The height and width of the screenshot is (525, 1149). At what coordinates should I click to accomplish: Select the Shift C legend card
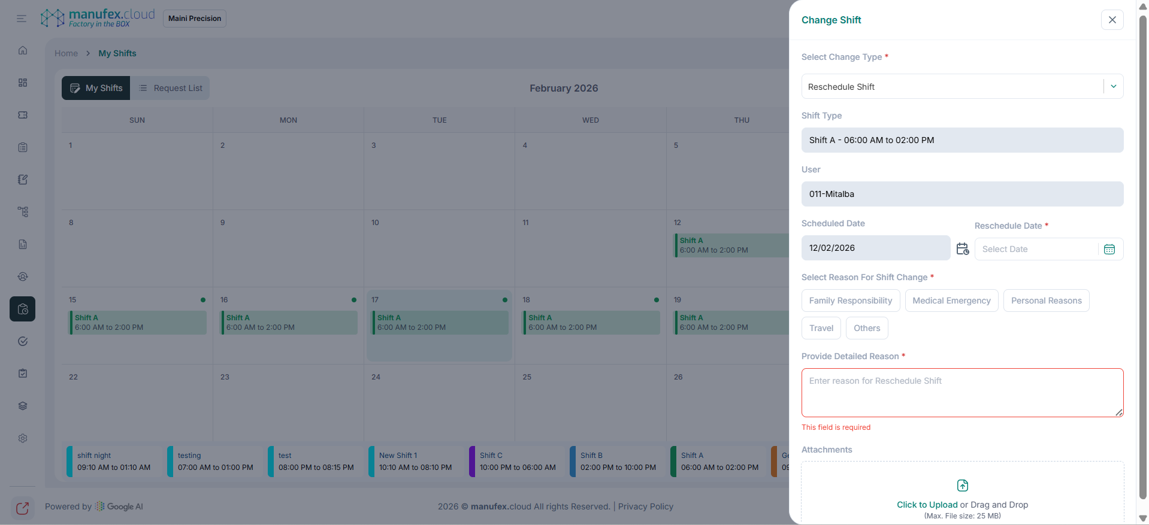(x=516, y=462)
